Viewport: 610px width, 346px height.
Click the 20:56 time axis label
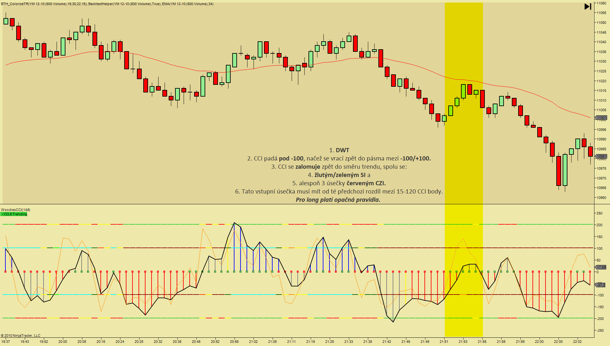234,342
